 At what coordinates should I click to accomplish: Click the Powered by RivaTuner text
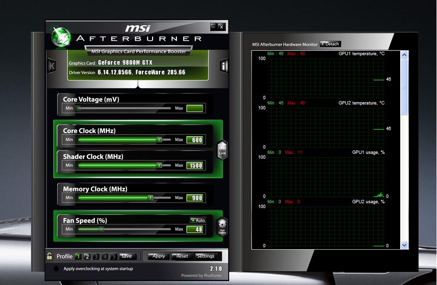tap(202, 275)
